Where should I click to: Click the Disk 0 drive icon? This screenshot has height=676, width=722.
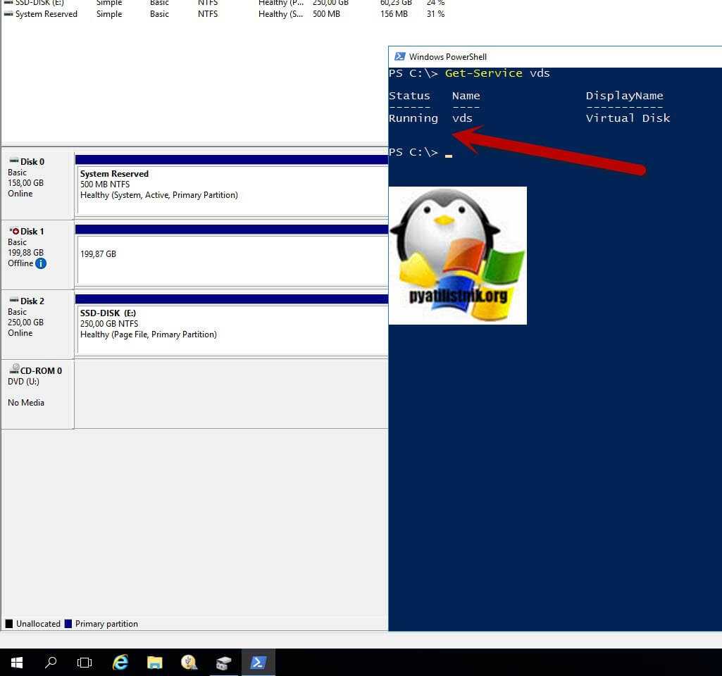(13, 161)
